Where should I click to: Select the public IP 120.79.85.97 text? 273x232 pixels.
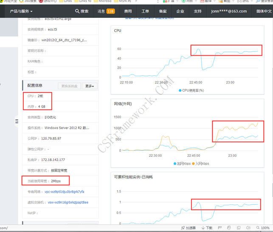(51, 139)
